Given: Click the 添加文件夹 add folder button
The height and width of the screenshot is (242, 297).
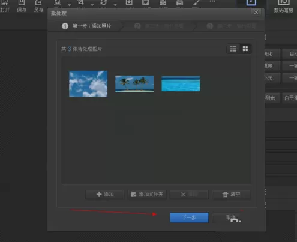Looking at the screenshot, I should pyautogui.click(x=147, y=195).
